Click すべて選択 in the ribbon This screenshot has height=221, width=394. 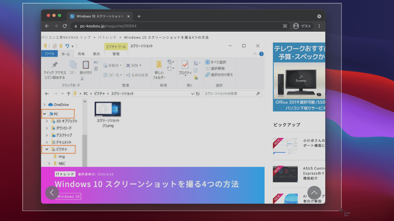pyautogui.click(x=215, y=62)
